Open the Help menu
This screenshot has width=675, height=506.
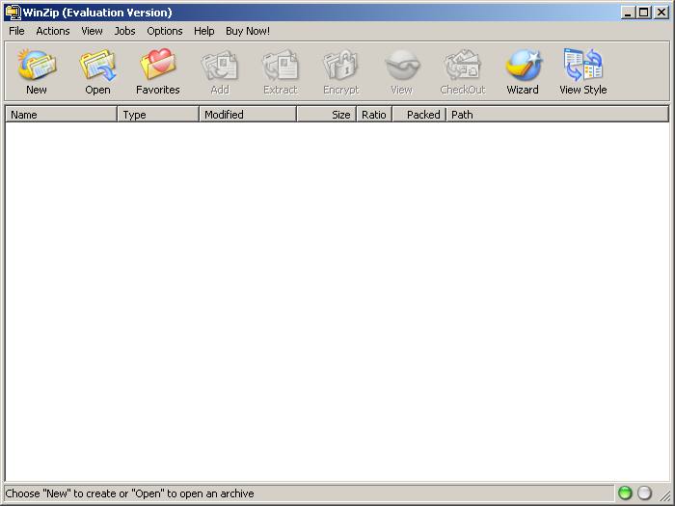204,31
